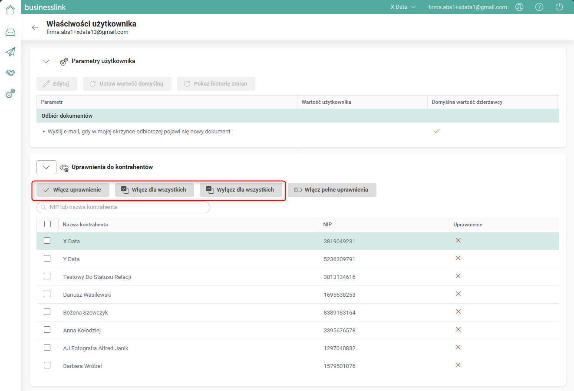Click the user profile icon in header
The height and width of the screenshot is (391, 574).
[519, 7]
